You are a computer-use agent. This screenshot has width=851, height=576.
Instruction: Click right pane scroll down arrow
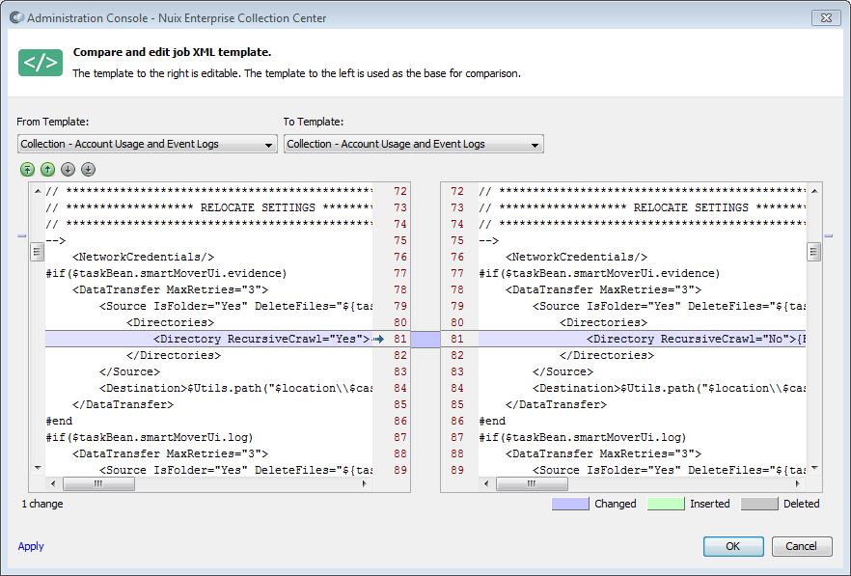(814, 467)
